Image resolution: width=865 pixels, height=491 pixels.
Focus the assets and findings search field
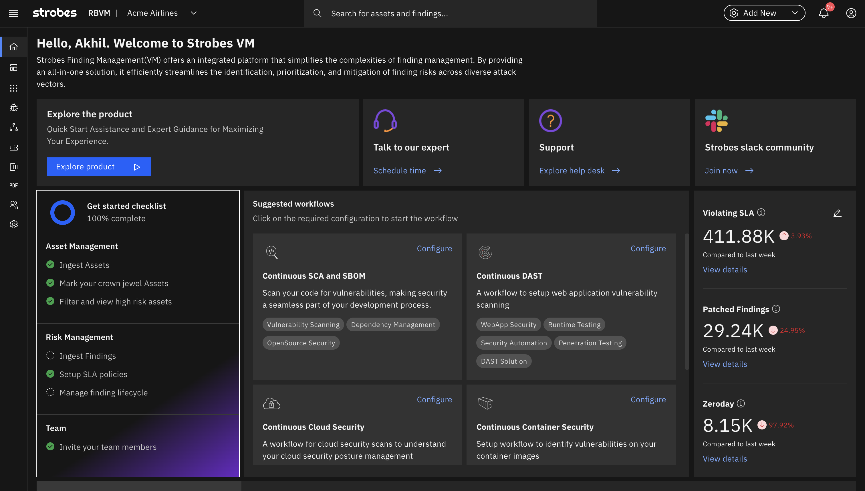coord(450,13)
